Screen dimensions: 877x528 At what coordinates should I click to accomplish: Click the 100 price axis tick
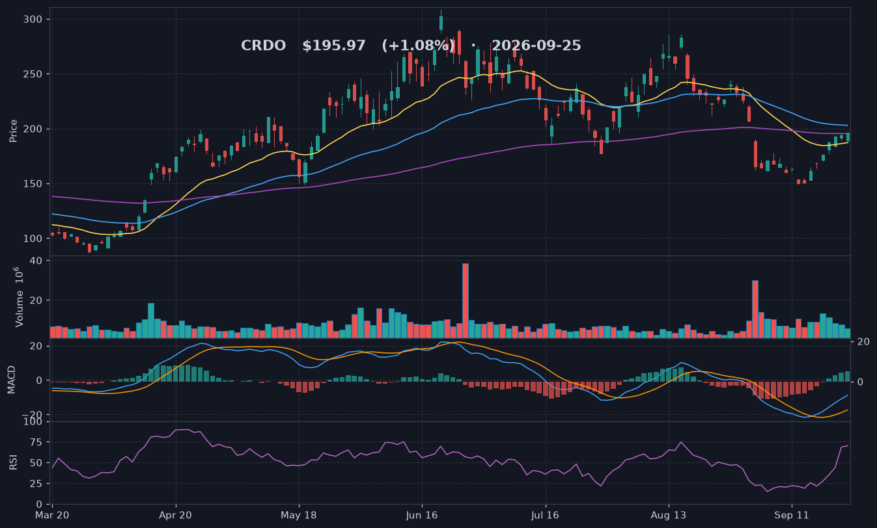coord(34,239)
